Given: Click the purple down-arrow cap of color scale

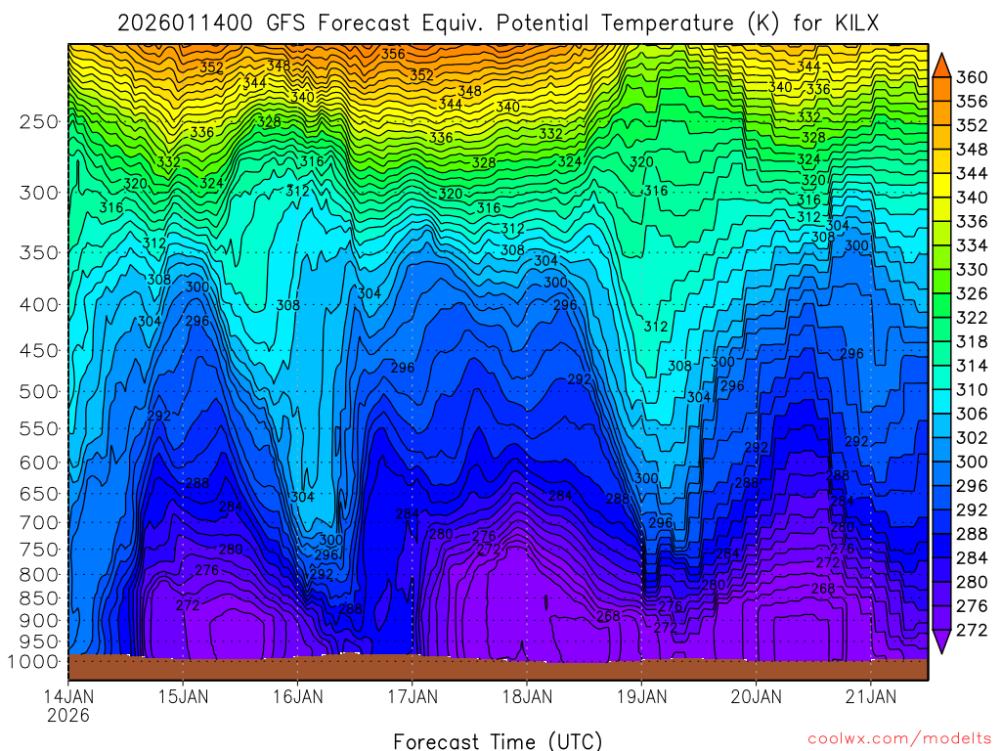Looking at the screenshot, I should [x=941, y=641].
